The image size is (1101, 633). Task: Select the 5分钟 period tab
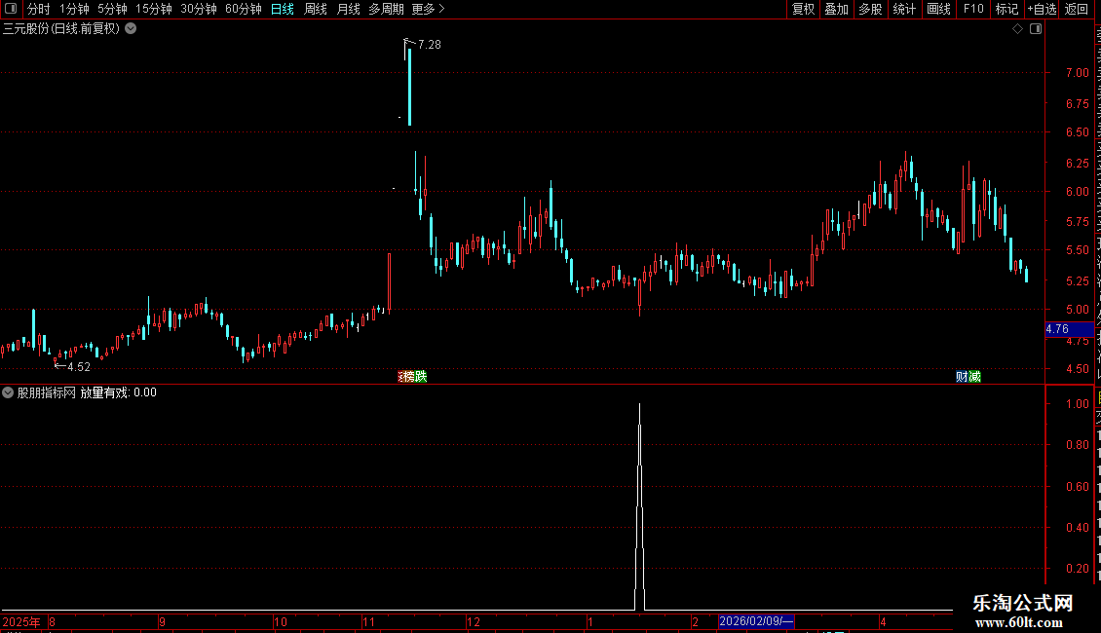[112, 9]
